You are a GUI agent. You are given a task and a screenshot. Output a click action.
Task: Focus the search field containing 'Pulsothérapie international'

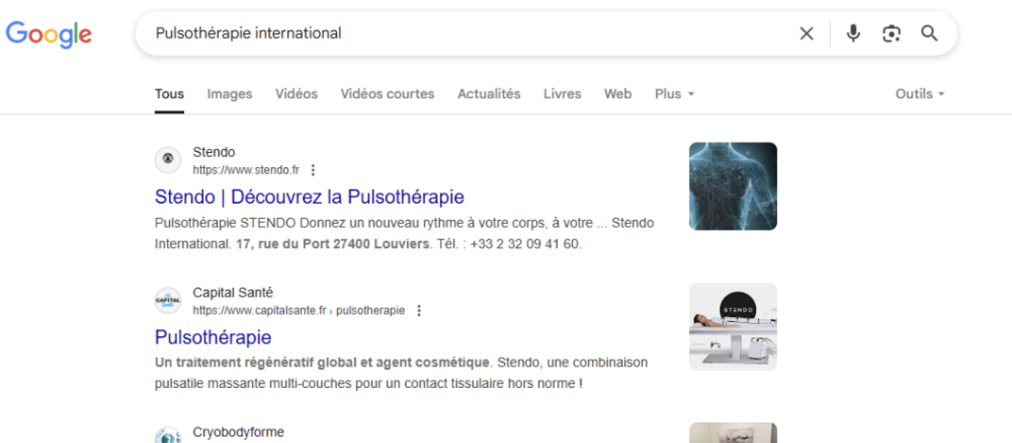tap(468, 34)
